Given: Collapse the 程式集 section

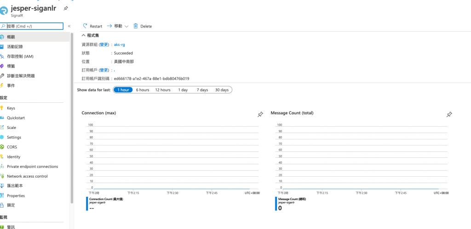Looking at the screenshot, I should click(x=84, y=35).
